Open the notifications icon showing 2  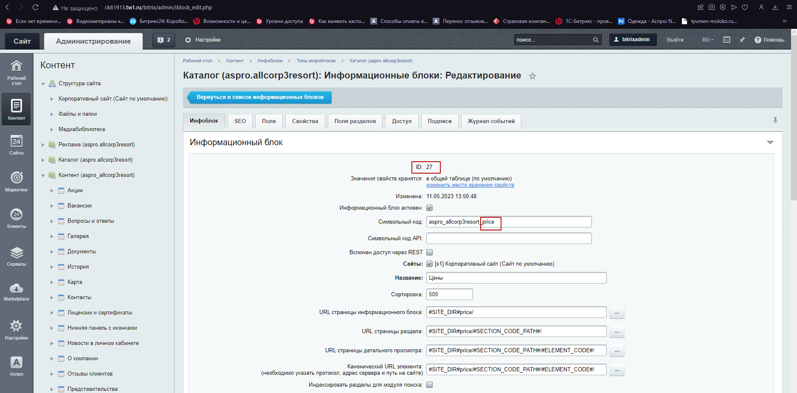click(x=163, y=40)
